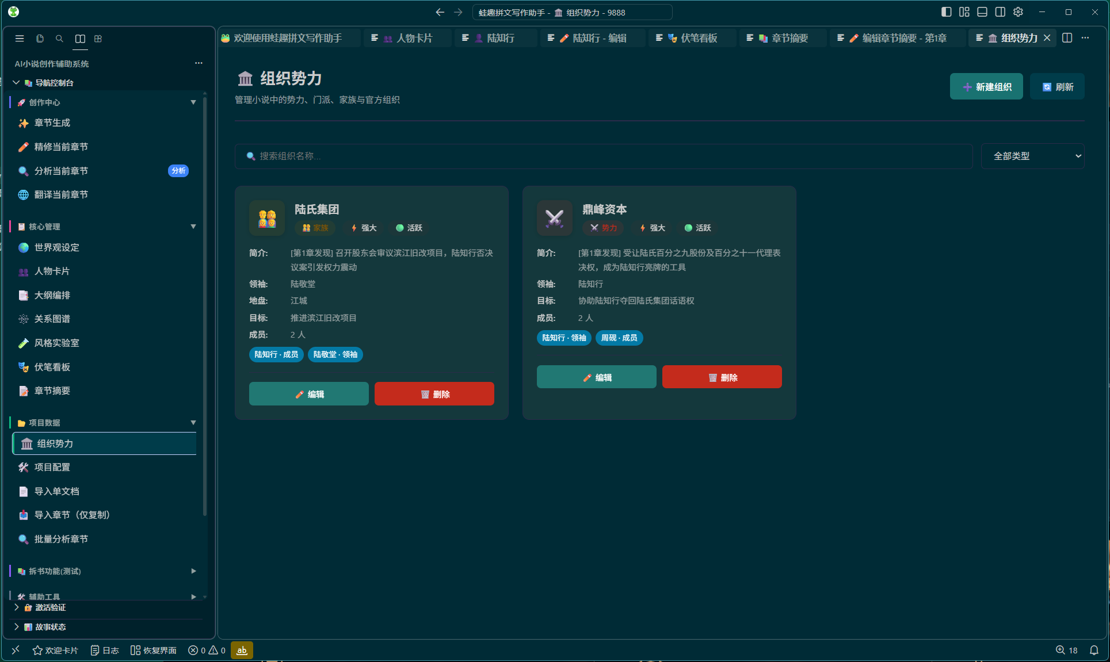This screenshot has width=1110, height=662.
Task: Open 翻译当前章节 in sidebar
Action: [x=104, y=195]
